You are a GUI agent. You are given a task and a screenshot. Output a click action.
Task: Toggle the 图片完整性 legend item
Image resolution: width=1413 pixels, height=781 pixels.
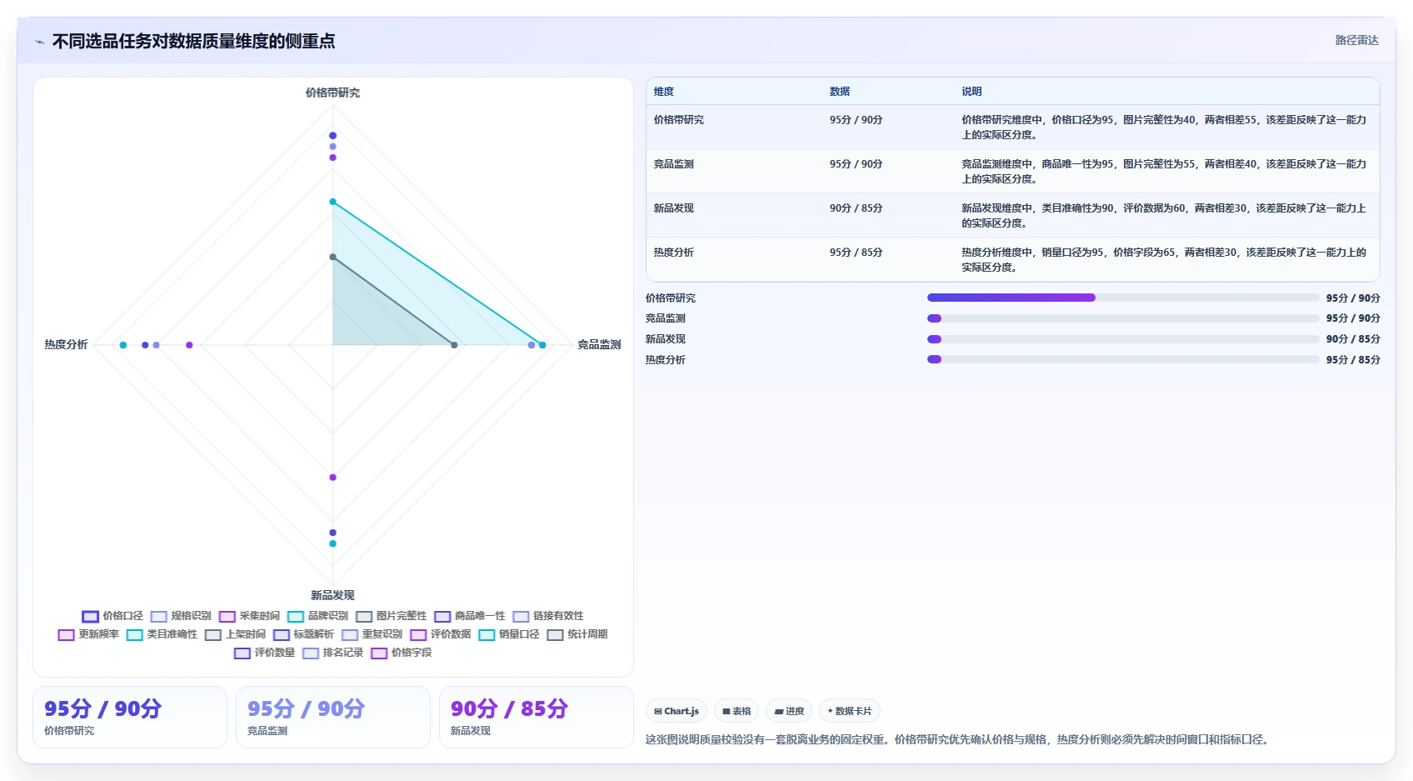pyautogui.click(x=391, y=616)
